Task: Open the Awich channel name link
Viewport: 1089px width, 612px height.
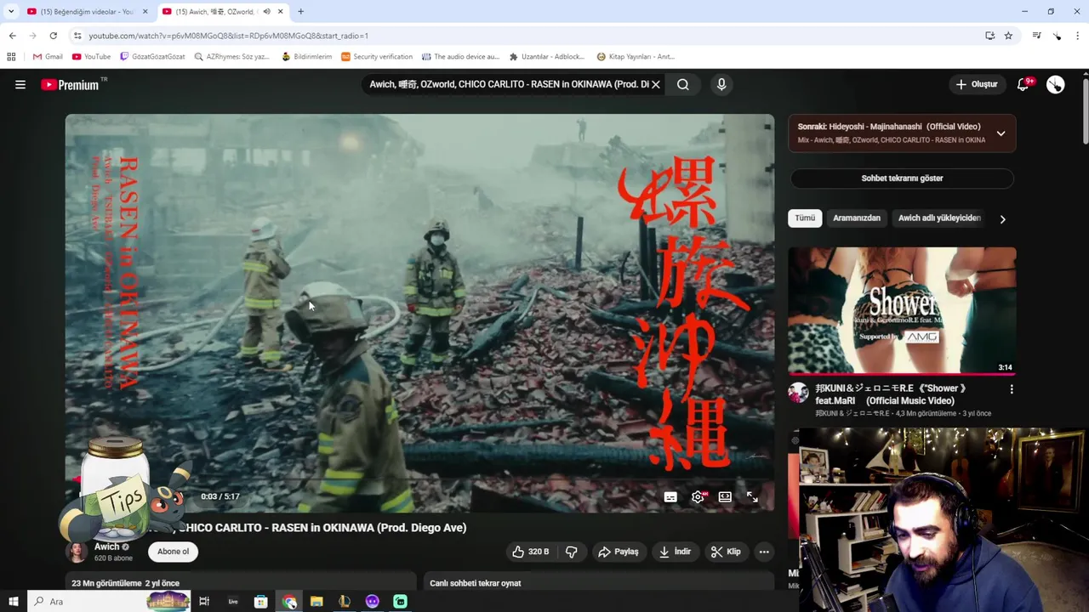Action: [x=106, y=547]
